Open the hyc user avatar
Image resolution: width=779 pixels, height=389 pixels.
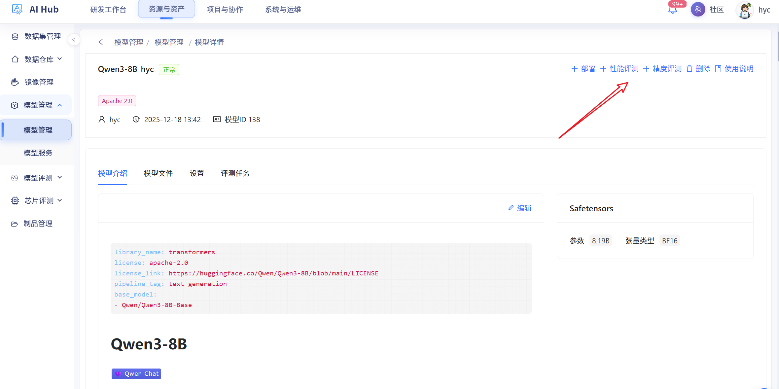click(745, 10)
